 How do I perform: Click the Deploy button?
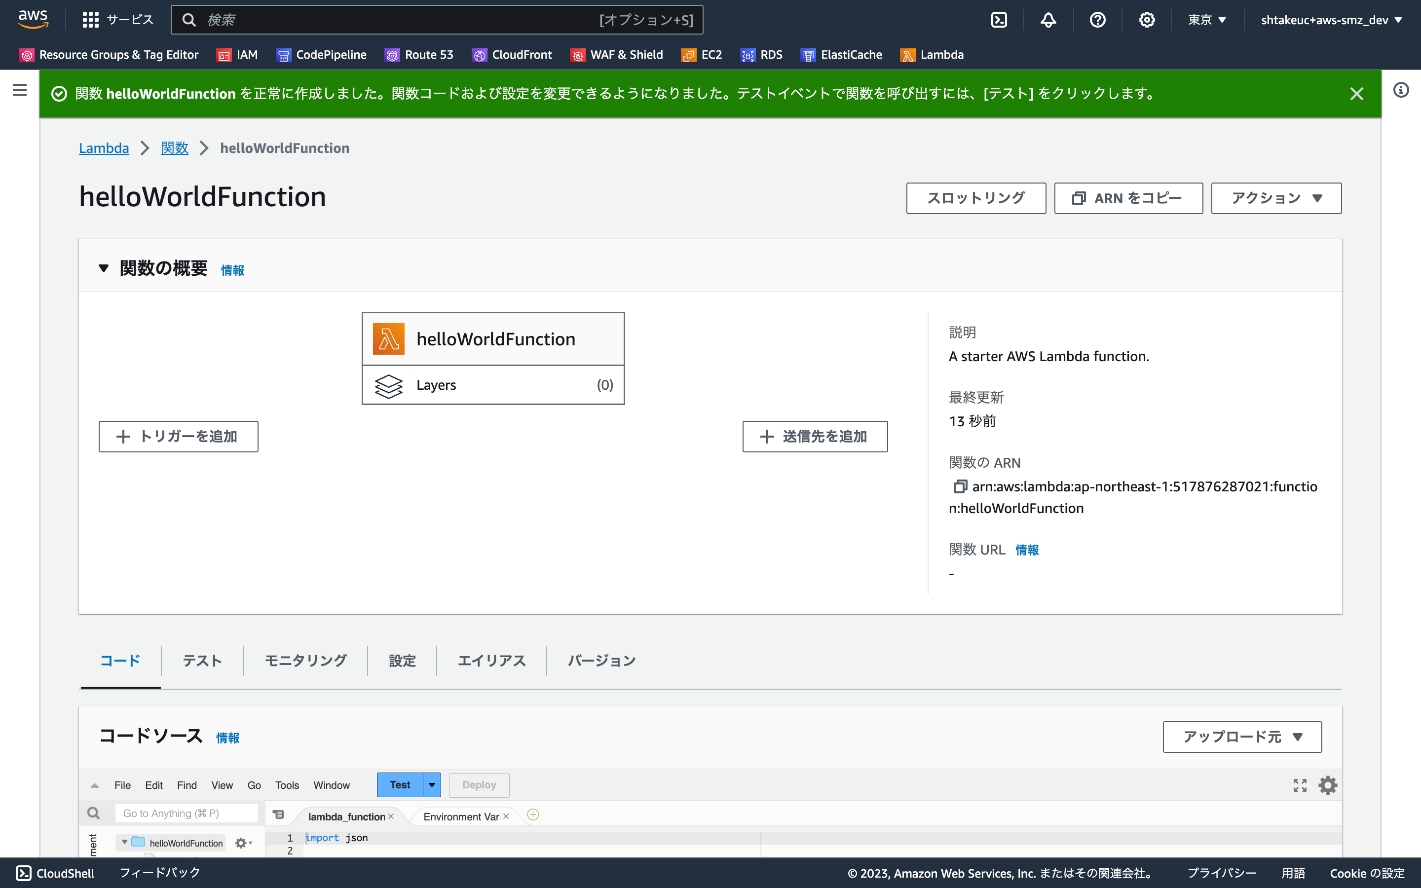(479, 784)
